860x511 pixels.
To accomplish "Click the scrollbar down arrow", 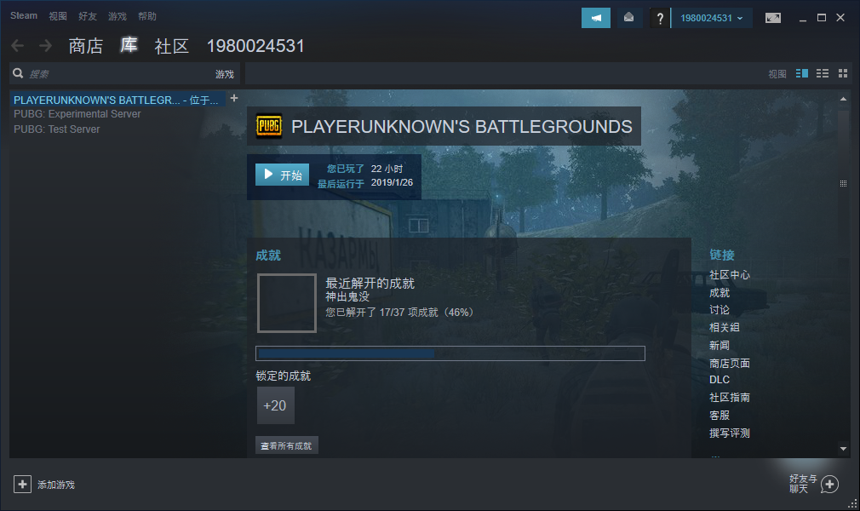I will [843, 449].
